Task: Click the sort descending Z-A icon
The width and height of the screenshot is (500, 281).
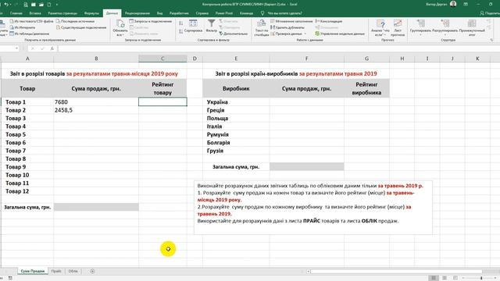Action: (180, 31)
